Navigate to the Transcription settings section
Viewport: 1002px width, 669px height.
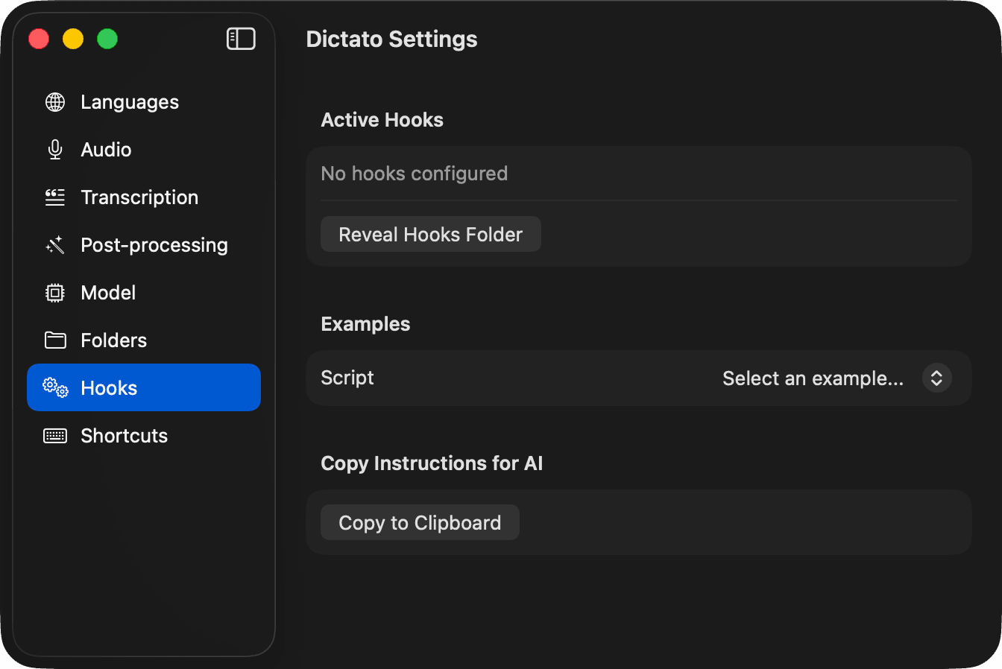coord(139,197)
